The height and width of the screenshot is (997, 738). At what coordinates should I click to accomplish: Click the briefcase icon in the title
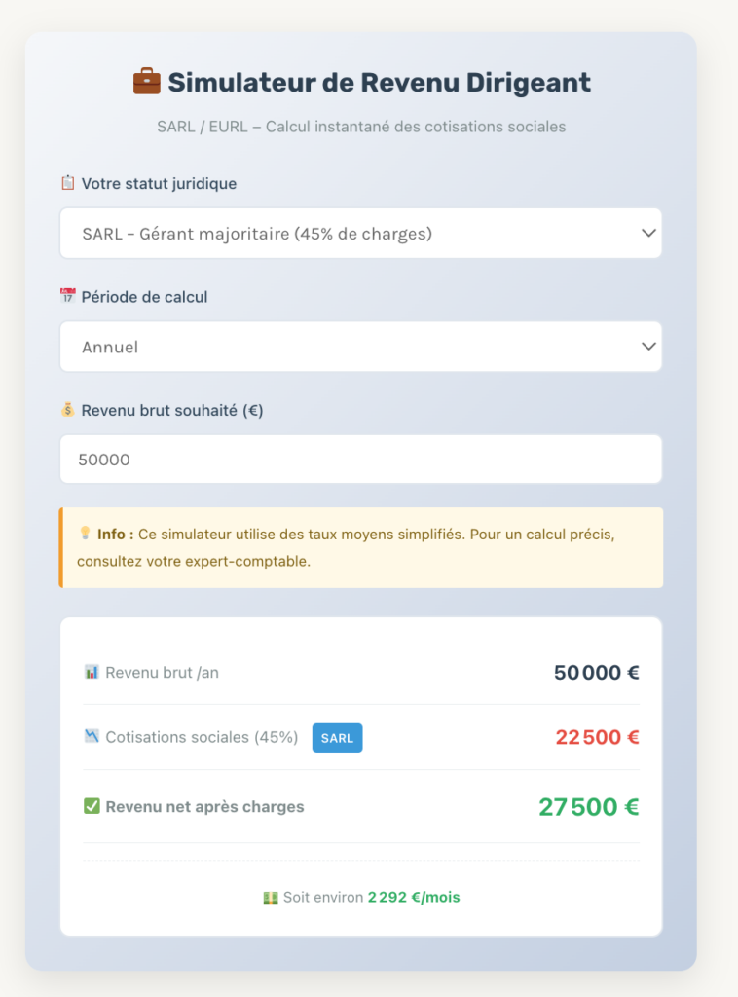coord(147,83)
